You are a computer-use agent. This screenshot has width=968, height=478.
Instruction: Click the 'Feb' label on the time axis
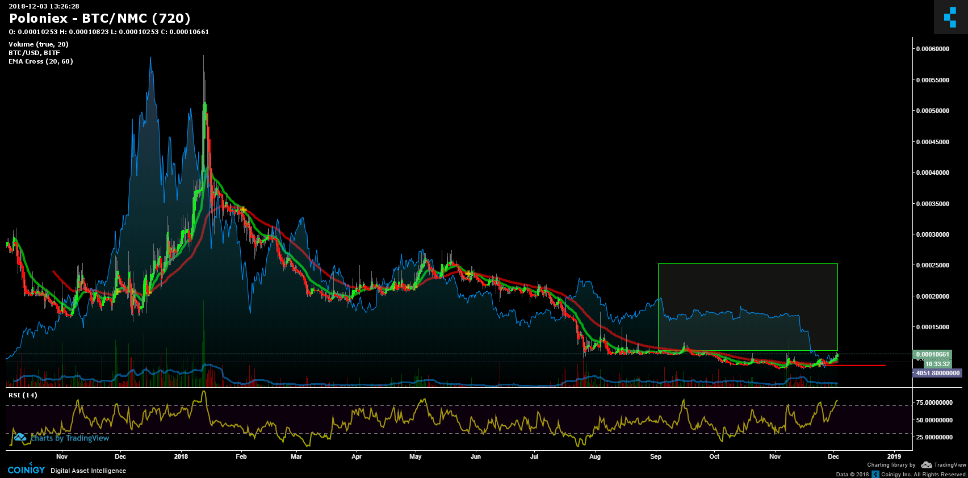[x=241, y=456]
